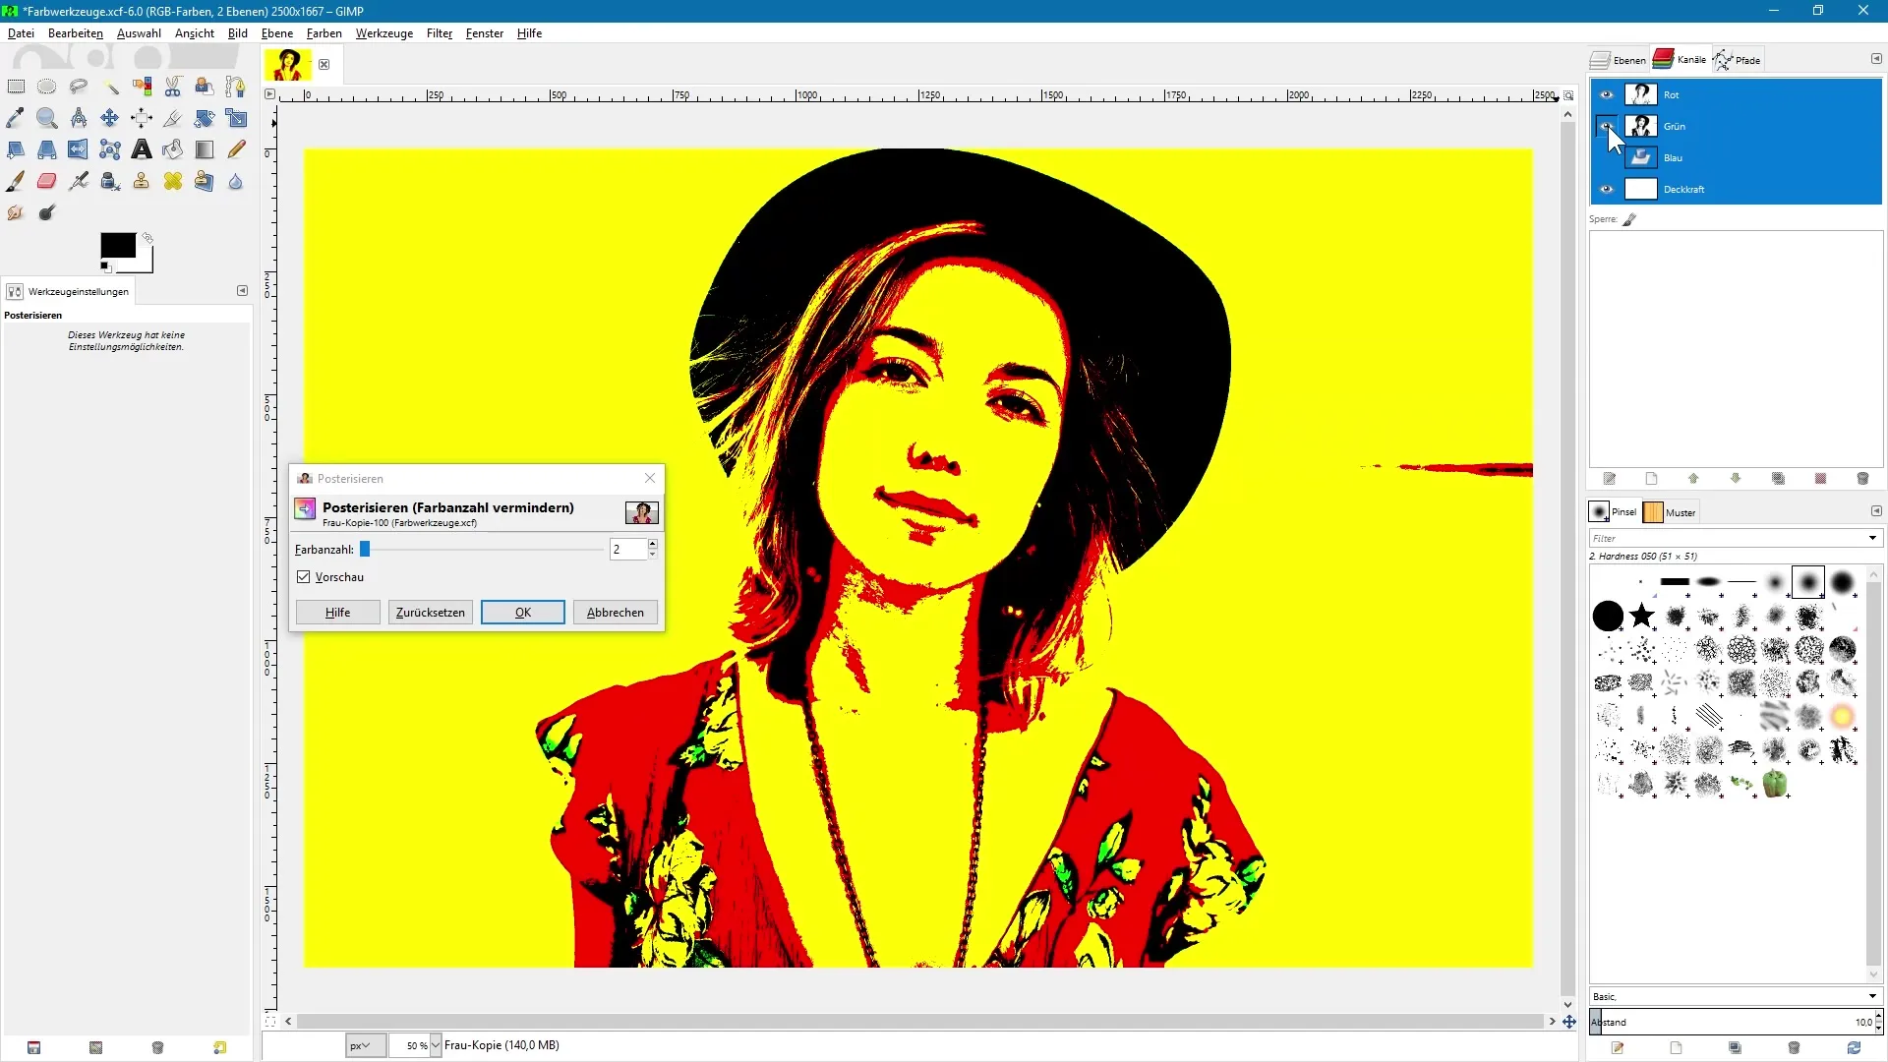Click Zurücksetzen to reset posterize
Image resolution: width=1888 pixels, height=1062 pixels.
[x=431, y=612]
